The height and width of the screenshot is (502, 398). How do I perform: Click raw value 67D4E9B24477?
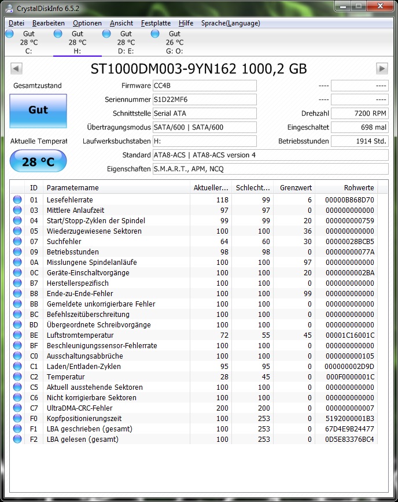coord(349,429)
